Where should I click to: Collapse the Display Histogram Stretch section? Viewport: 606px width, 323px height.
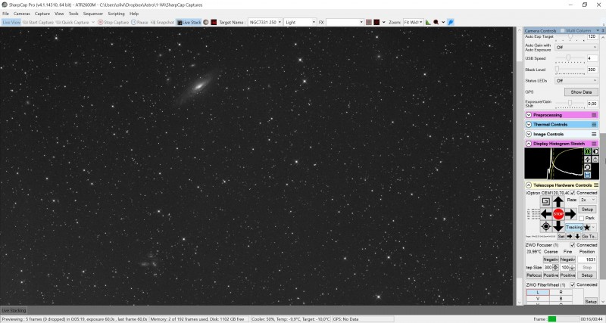tap(529, 144)
